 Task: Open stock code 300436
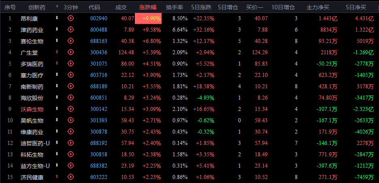click(x=99, y=52)
